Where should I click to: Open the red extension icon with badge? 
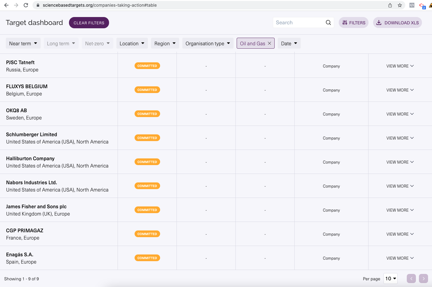pyautogui.click(x=422, y=5)
